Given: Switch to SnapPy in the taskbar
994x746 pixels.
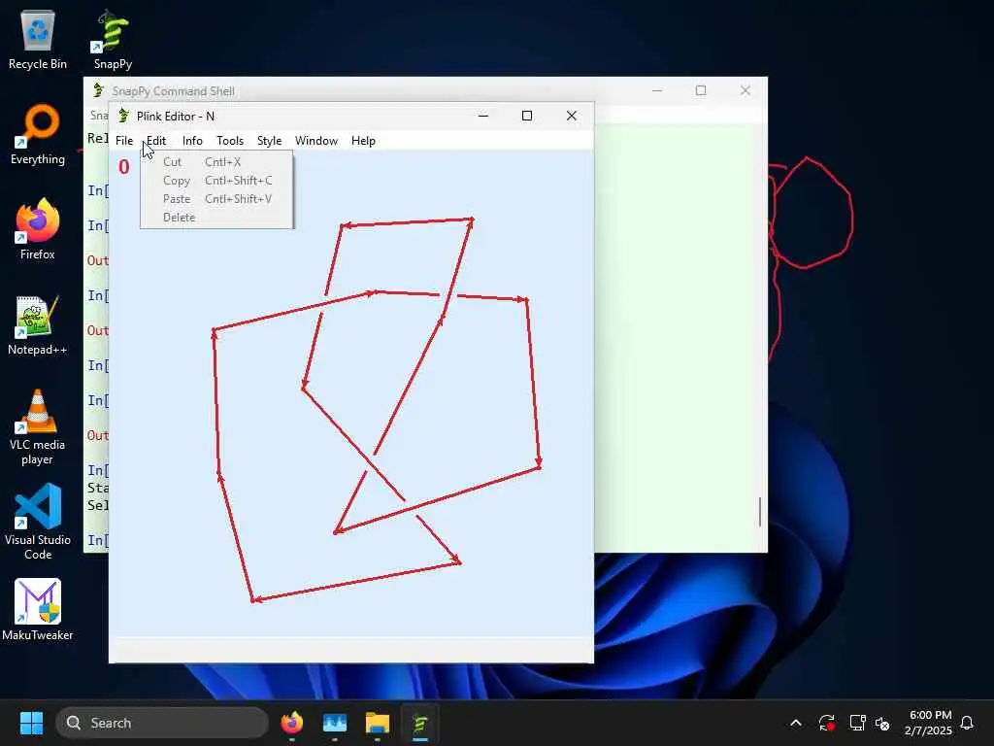Looking at the screenshot, I should 419,723.
